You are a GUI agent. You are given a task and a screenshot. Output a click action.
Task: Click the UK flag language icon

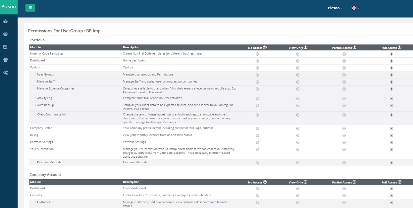354,8
